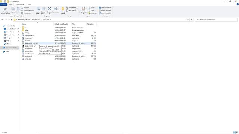Open Vídeos in the navigation pane
The height and width of the screenshot is (134, 239).
tap(9, 41)
